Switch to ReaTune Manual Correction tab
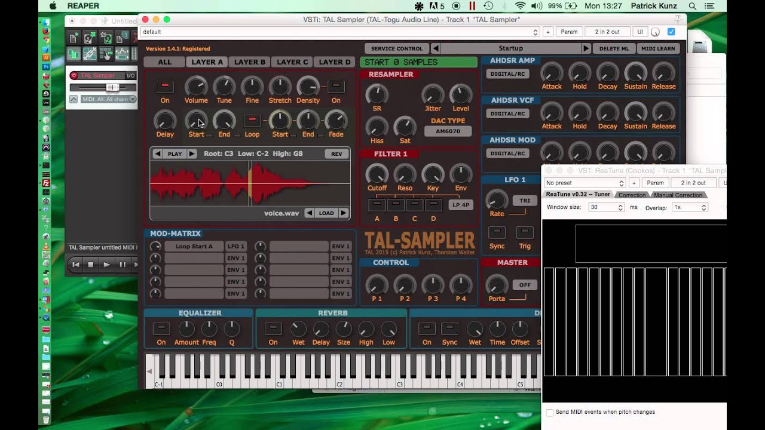The width and height of the screenshot is (765, 430). point(678,195)
